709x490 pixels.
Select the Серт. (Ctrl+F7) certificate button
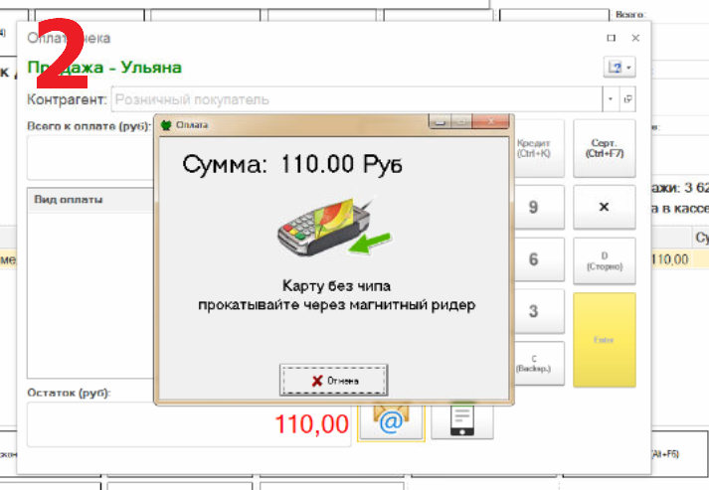click(x=605, y=149)
